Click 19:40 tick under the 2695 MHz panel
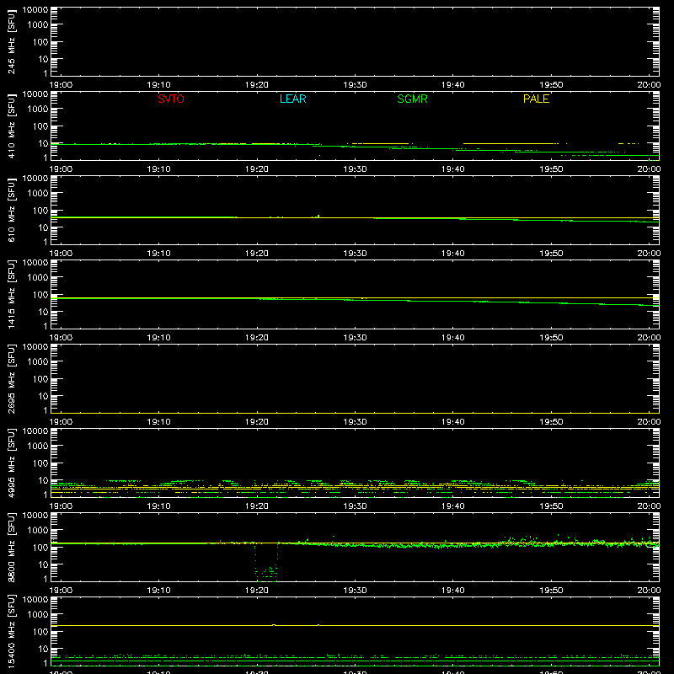The image size is (674, 674). (x=452, y=422)
